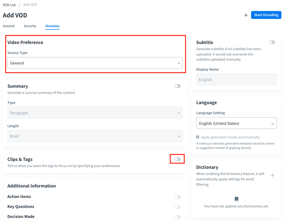This screenshot has width=284, height=221.
Task: Open the Source Type dropdown
Action: (95, 63)
